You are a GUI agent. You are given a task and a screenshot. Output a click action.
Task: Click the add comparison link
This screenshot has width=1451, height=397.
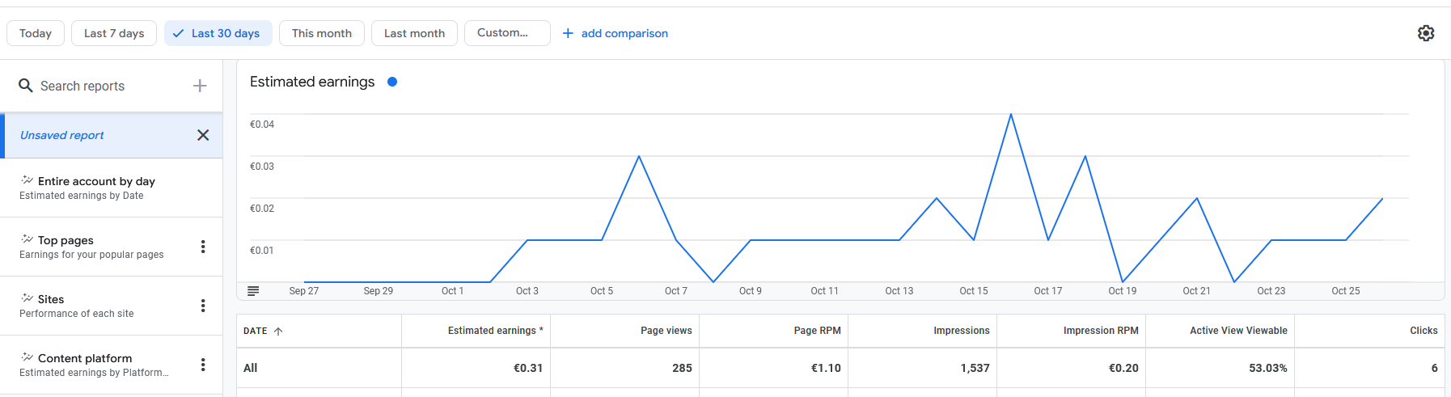pyautogui.click(x=616, y=33)
